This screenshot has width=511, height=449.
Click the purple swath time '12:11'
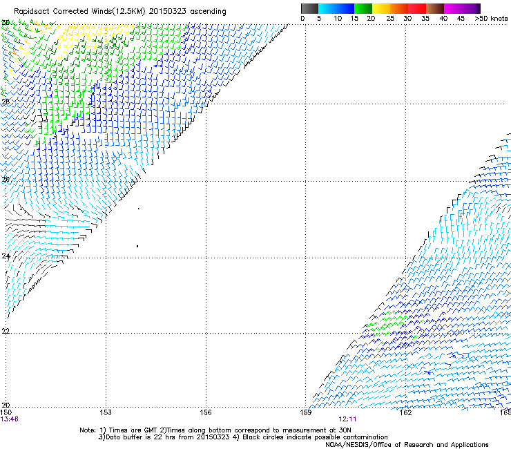point(347,419)
